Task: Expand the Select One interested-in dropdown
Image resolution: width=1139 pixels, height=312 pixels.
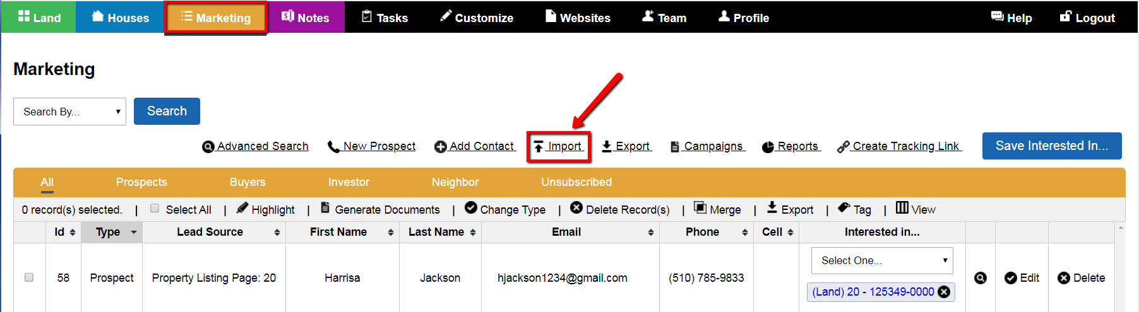Action: tap(882, 260)
